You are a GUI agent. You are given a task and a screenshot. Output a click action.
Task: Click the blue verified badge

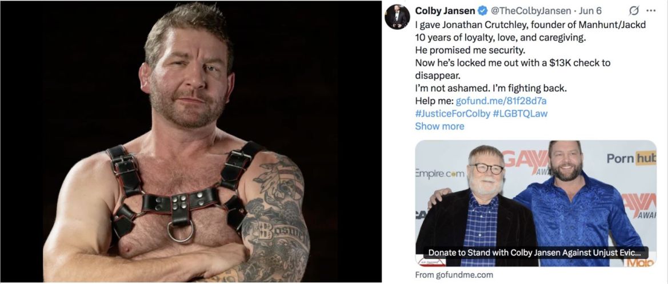pyautogui.click(x=482, y=11)
